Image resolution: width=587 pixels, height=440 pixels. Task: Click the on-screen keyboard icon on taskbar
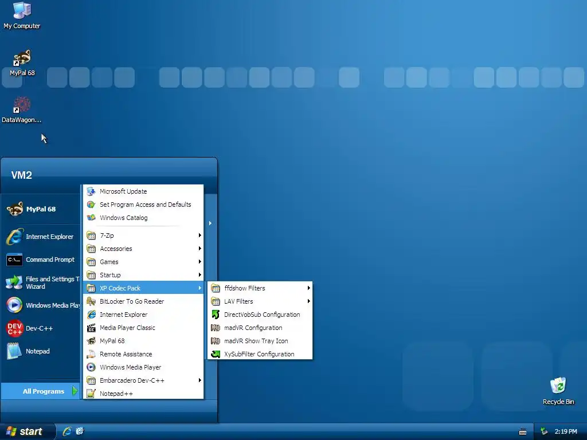[523, 432]
